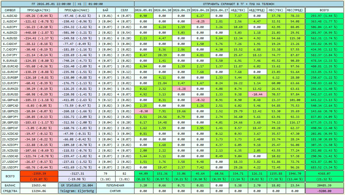Click the deposits total 20485.39

[x=324, y=185]
